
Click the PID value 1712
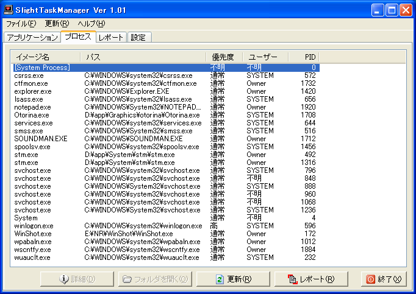[x=308, y=139]
